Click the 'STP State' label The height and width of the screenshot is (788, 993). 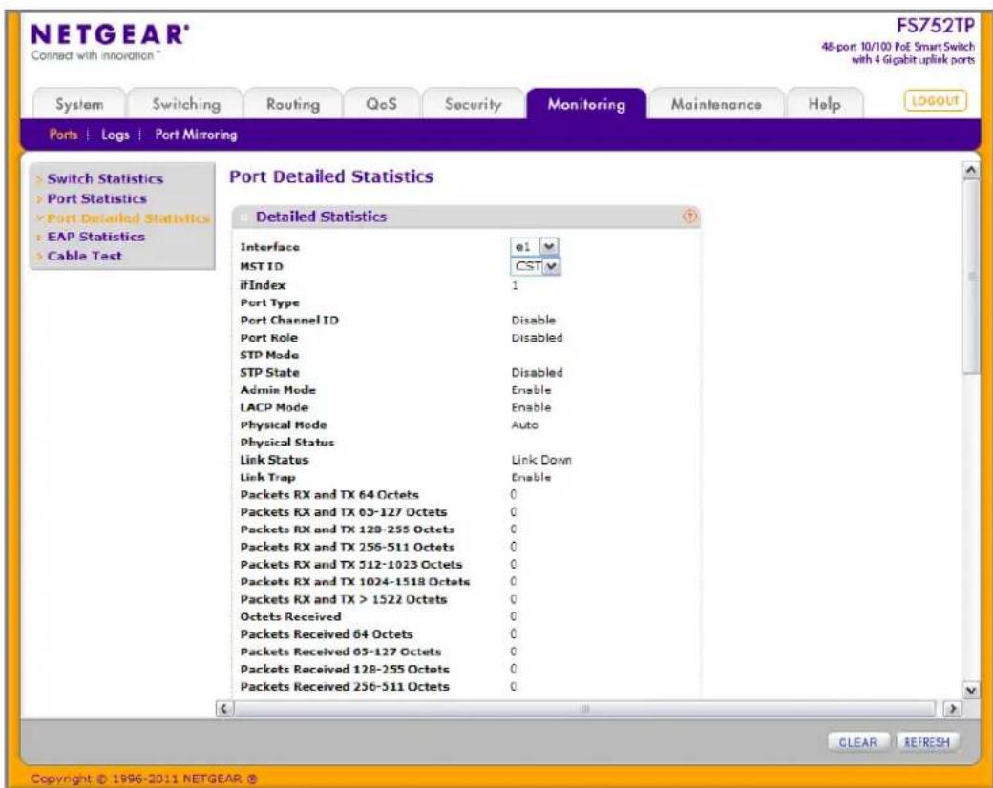click(x=269, y=372)
